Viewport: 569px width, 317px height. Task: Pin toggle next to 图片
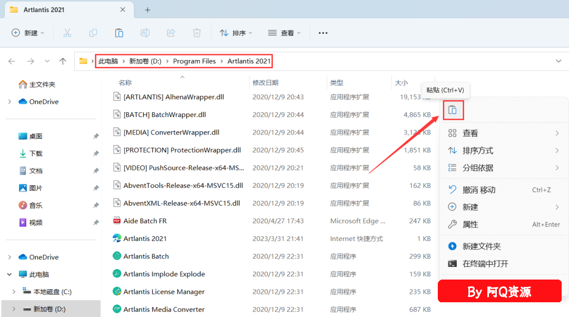(96, 188)
